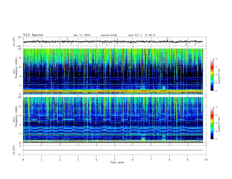
Task: Click the "-3" tick on ch.1 colorbar
Action: tap(216, 59)
